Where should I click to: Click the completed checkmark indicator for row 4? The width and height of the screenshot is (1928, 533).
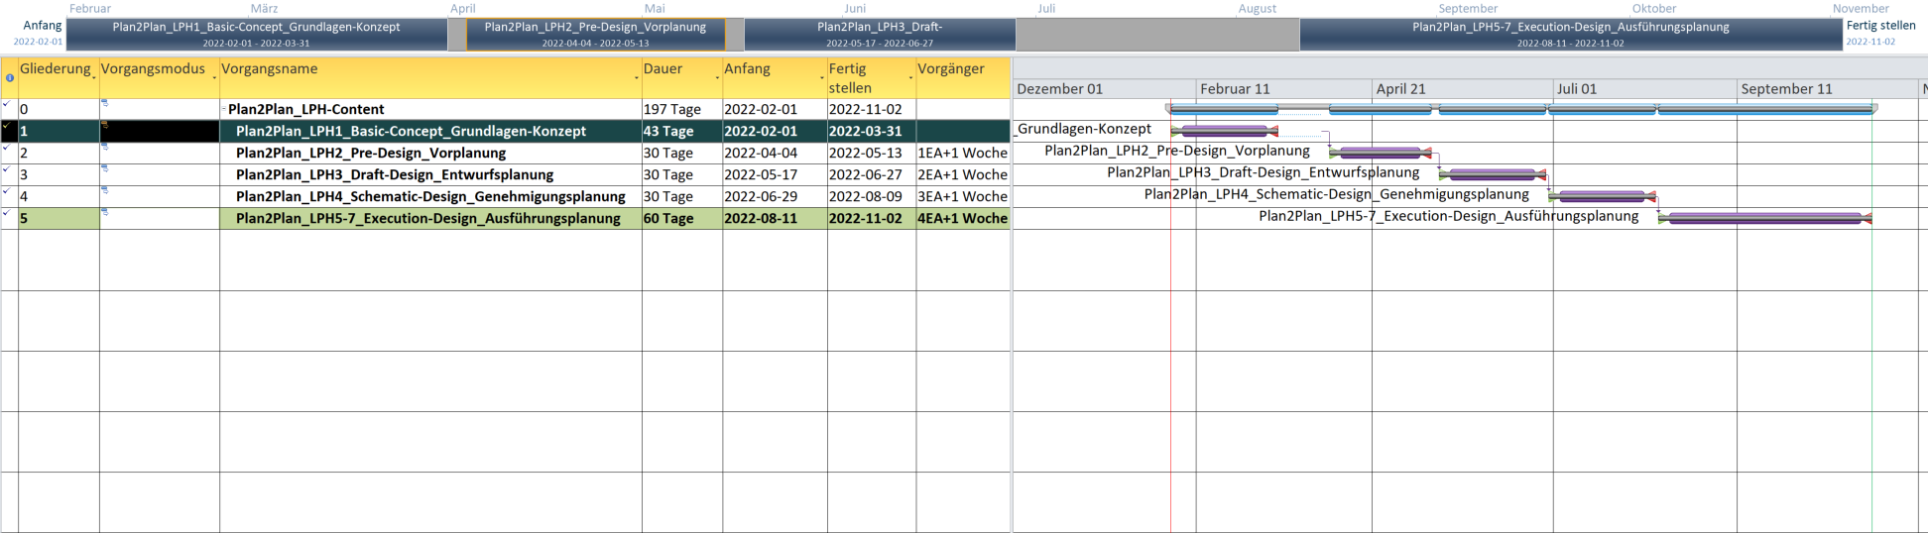point(6,190)
